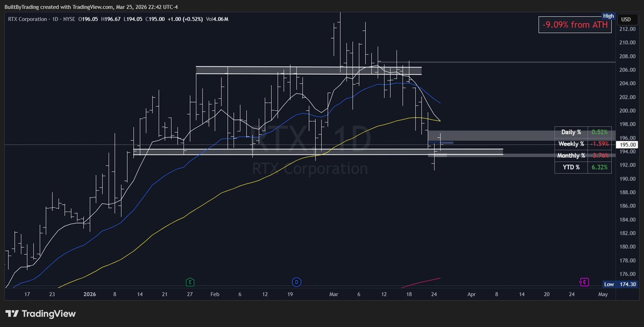The height and width of the screenshot is (327, 644).
Task: Click the green earnings E marker
Action: pos(190,282)
